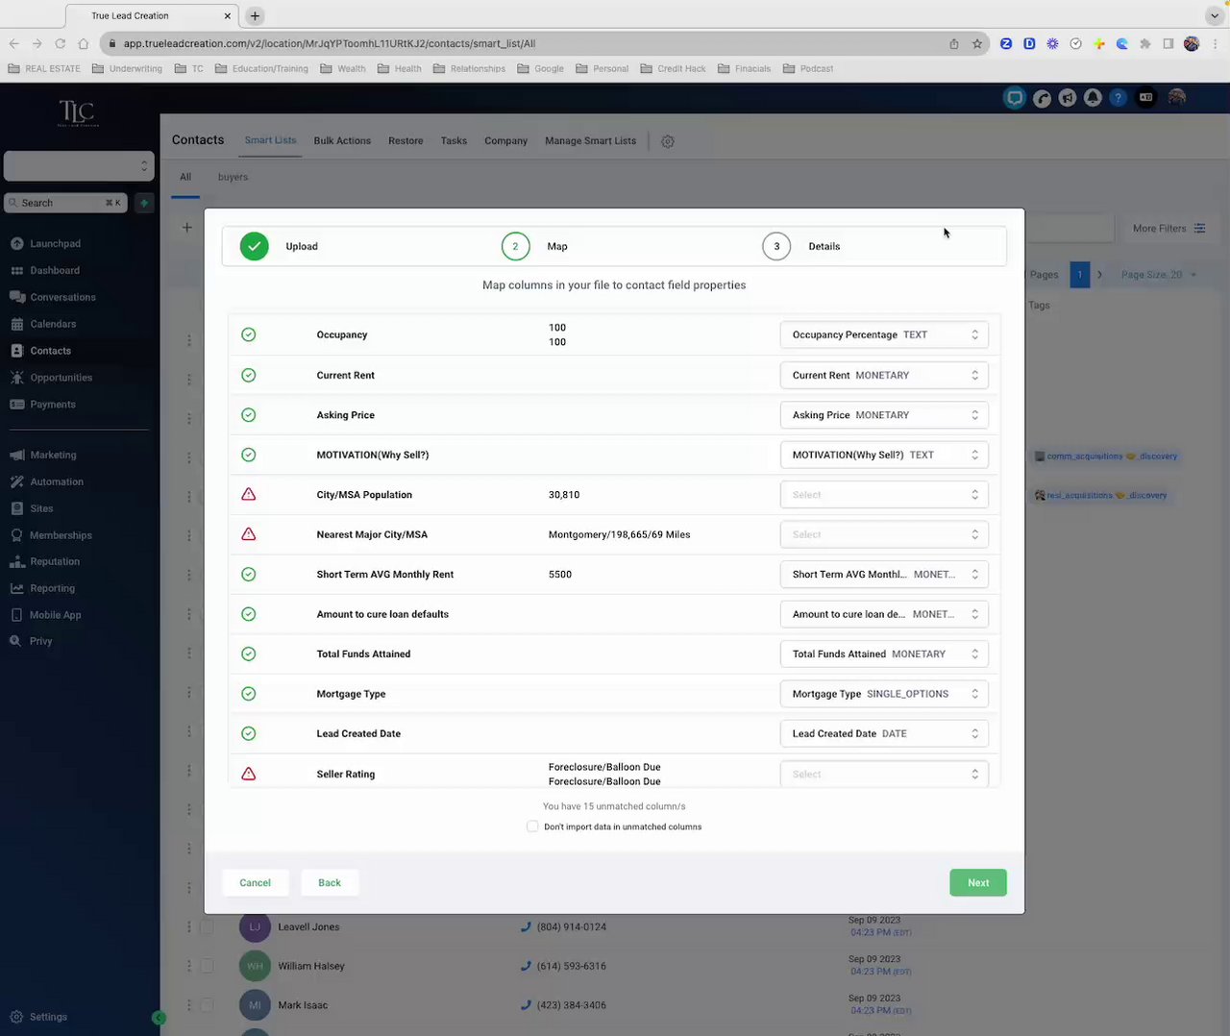Click the browser address bar
Image resolution: width=1230 pixels, height=1036 pixels.
tap(529, 43)
